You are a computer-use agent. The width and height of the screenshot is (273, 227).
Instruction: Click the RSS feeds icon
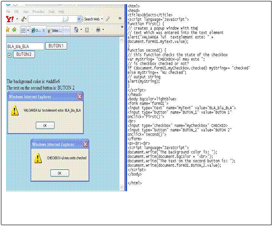click(x=87, y=30)
